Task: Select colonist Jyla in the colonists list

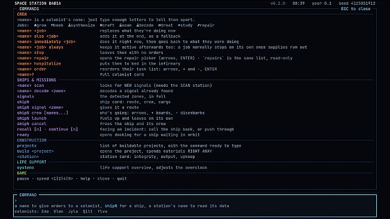Action: [x=73, y=212]
